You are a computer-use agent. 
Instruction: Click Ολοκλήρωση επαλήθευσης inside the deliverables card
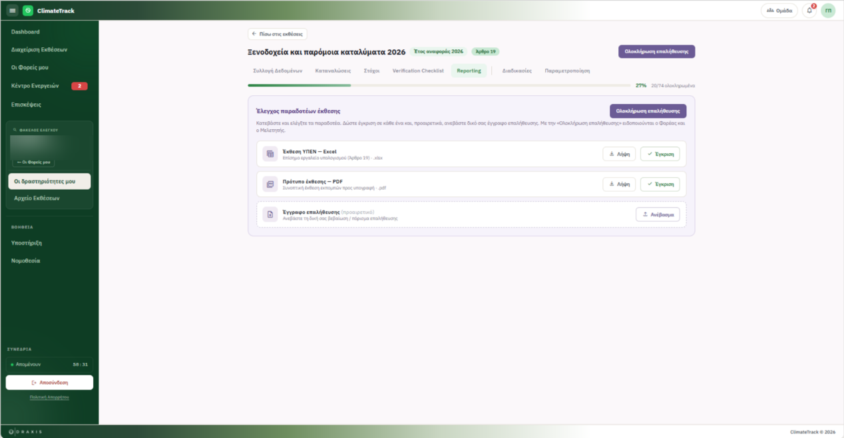[648, 111]
